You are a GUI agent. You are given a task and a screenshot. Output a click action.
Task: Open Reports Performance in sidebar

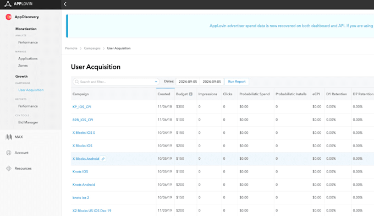[28, 106]
